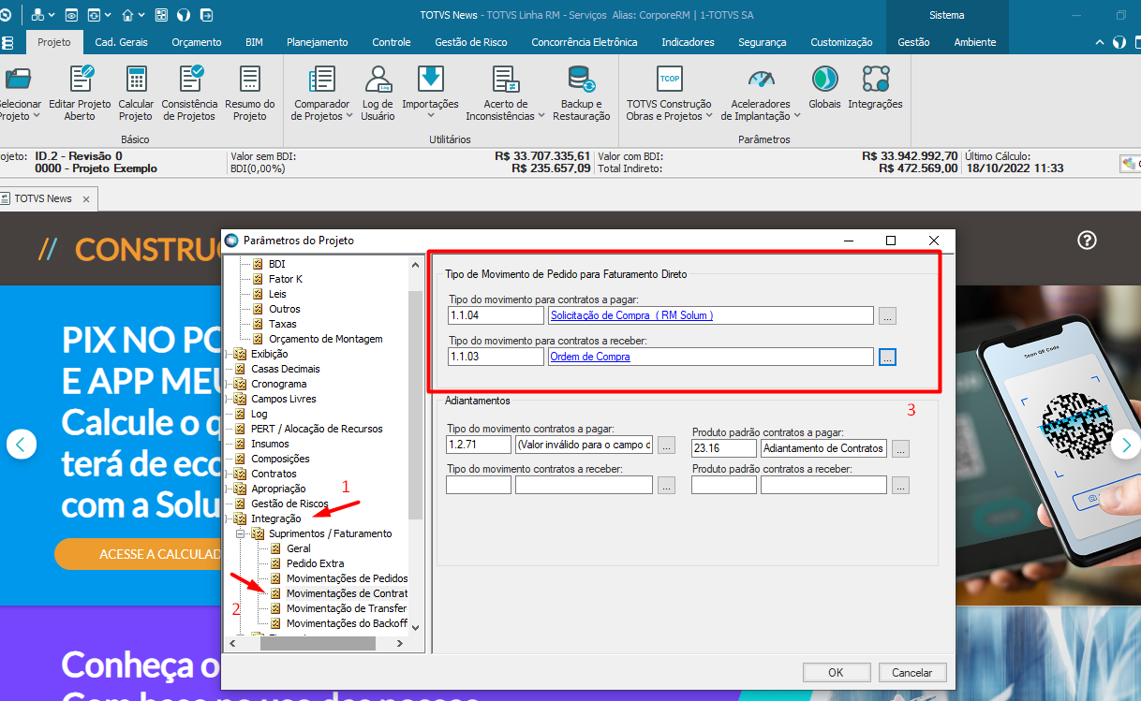Expand the Contratos tree node
This screenshot has height=701, width=1141.
pos(228,474)
